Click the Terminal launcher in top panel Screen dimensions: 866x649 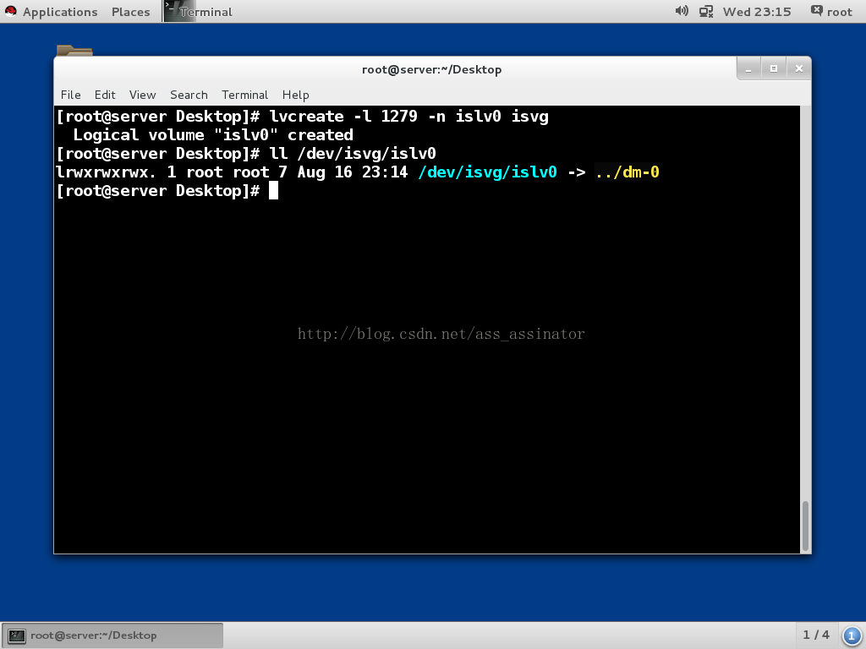tap(198, 12)
